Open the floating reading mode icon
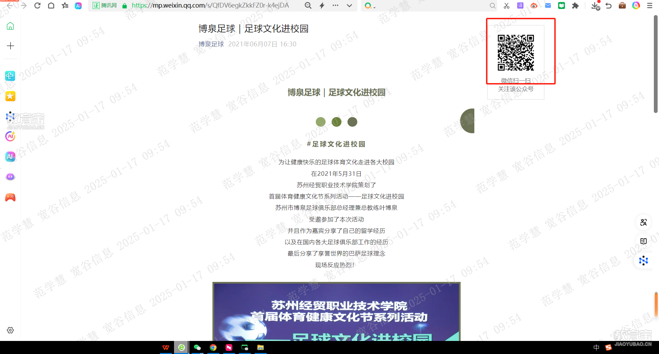The width and height of the screenshot is (659, 354). [644, 241]
